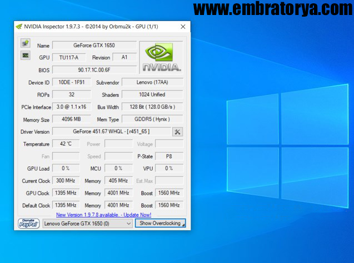Click the GPU field TU117-A
Image resolution: width=354 pixels, height=263 pixels.
click(x=69, y=58)
